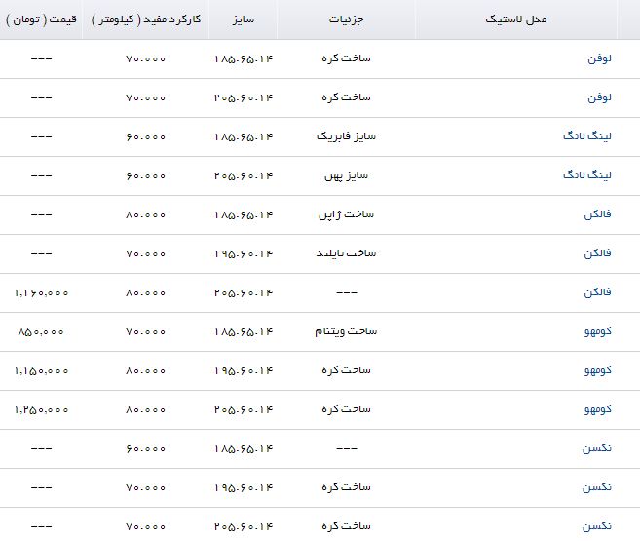This screenshot has height=541, width=640.
Task: Select the price cell 1,250,000
Action: (x=41, y=410)
